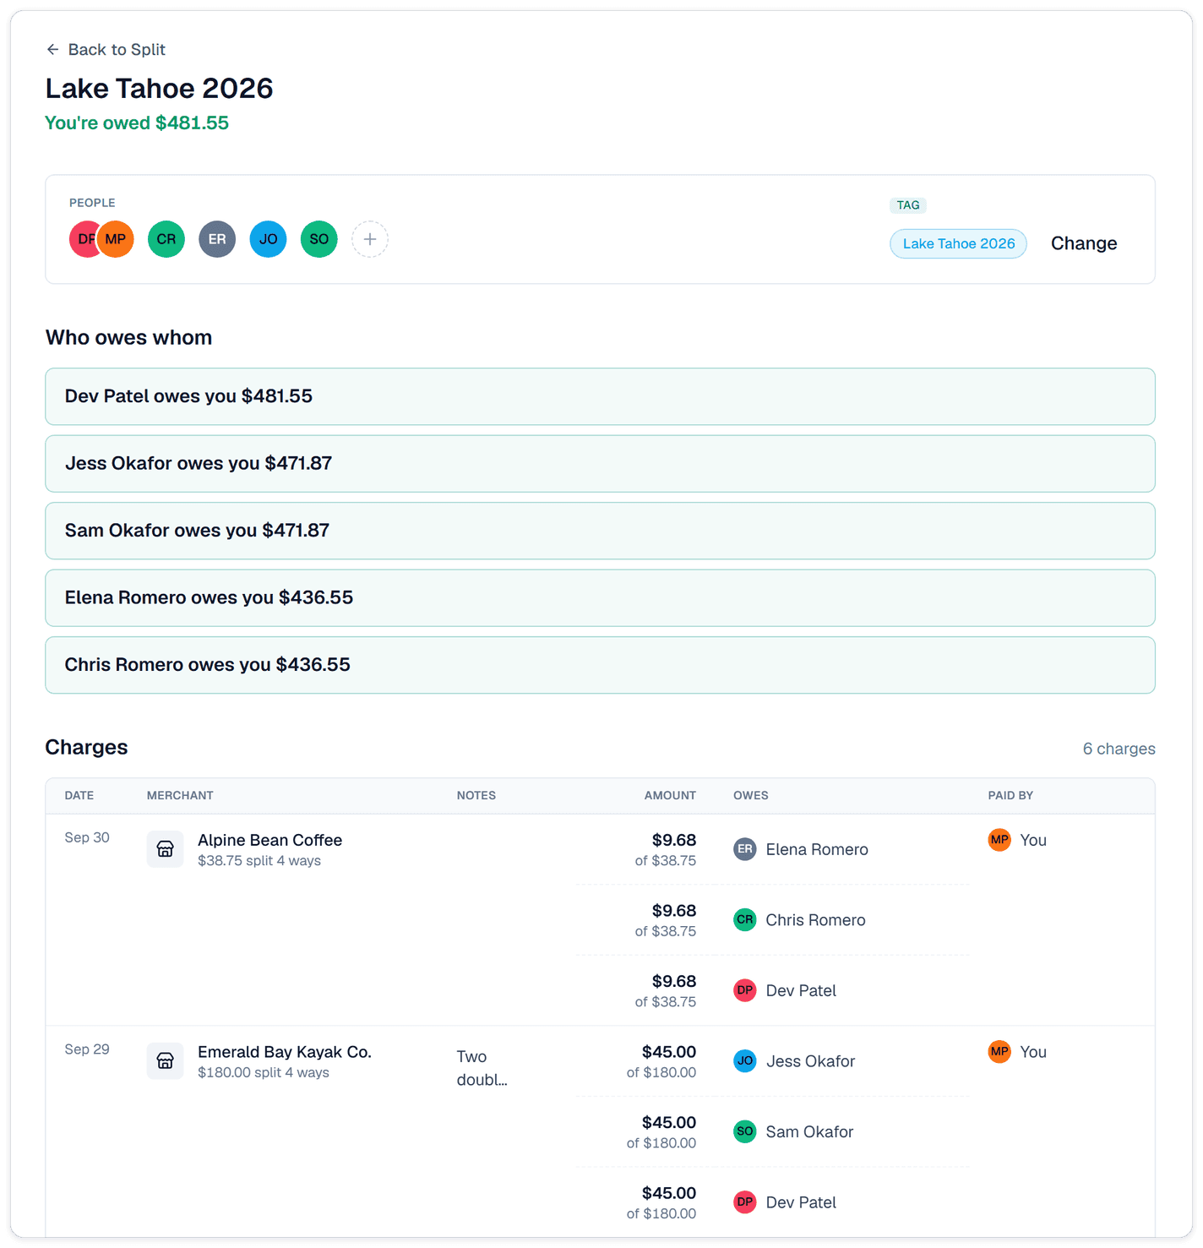Open the Chris Romero owes you $436.55 card
Viewport: 1203px width, 1248px height.
[x=600, y=665]
